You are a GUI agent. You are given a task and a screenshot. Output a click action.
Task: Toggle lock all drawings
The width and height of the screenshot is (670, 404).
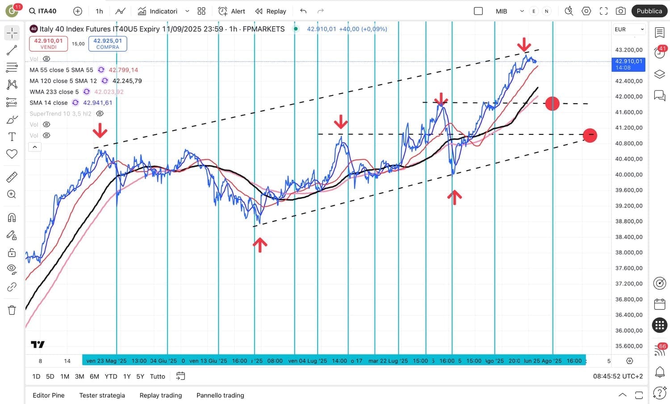[x=12, y=253]
